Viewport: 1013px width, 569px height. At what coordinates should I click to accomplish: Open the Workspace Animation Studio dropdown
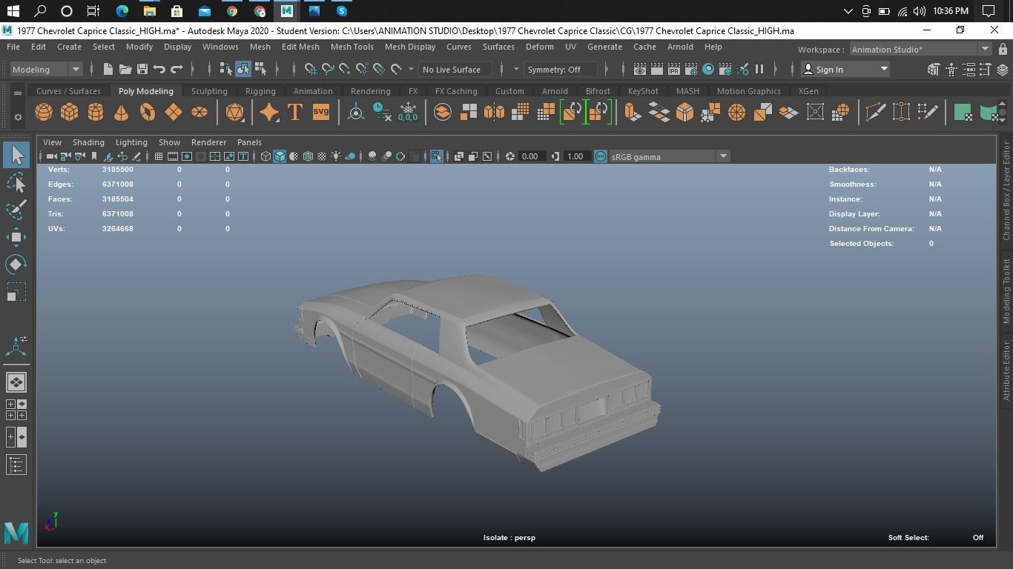click(920, 49)
